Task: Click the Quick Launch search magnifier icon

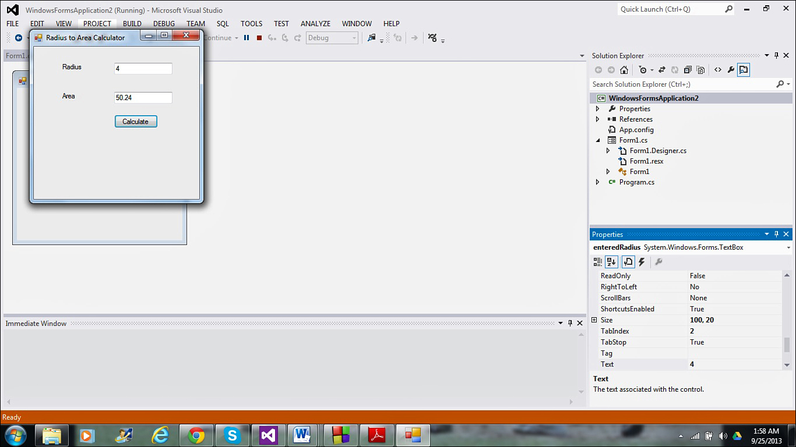Action: click(x=728, y=9)
